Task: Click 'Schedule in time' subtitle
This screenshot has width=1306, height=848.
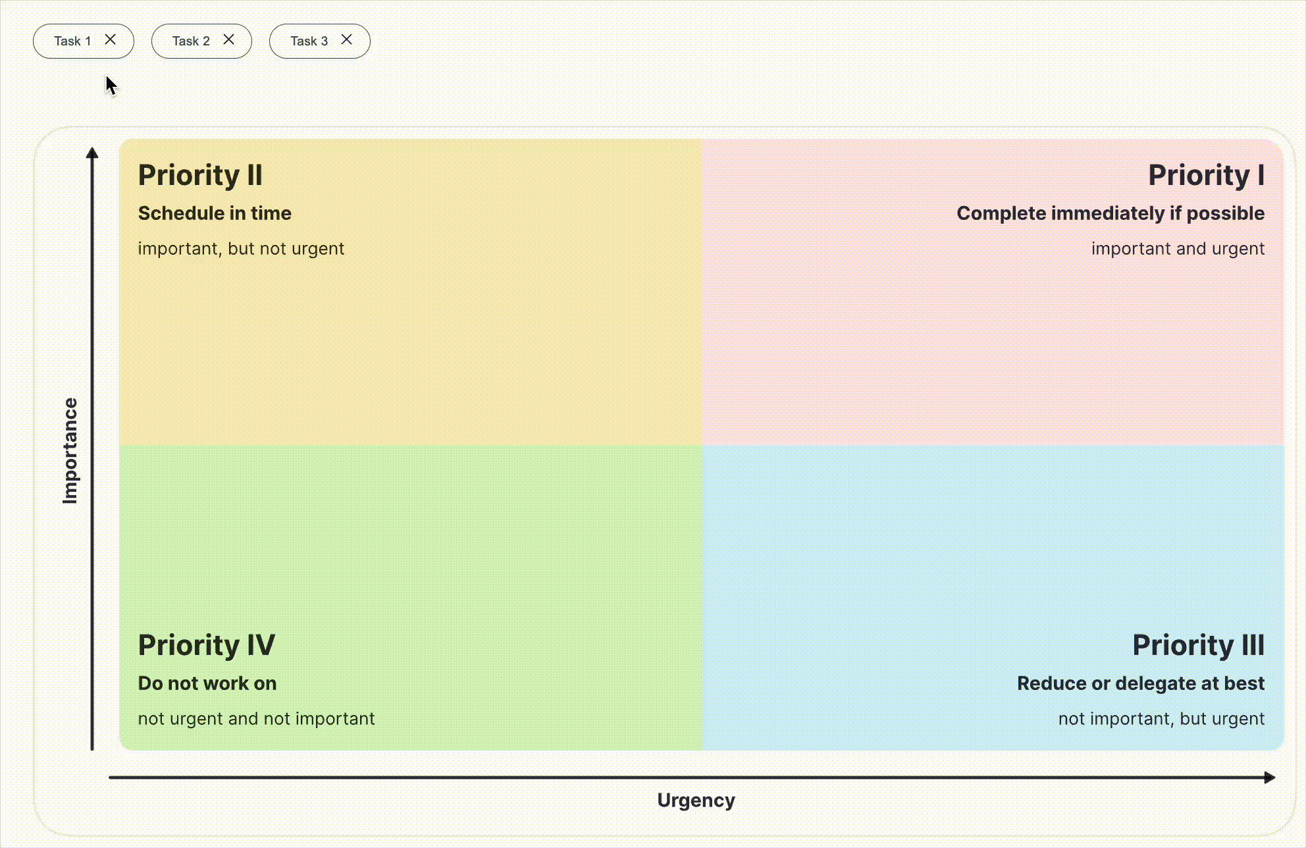Action: 215,213
